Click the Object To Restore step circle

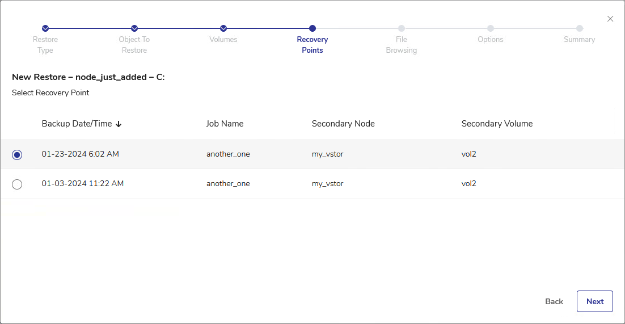pos(134,28)
